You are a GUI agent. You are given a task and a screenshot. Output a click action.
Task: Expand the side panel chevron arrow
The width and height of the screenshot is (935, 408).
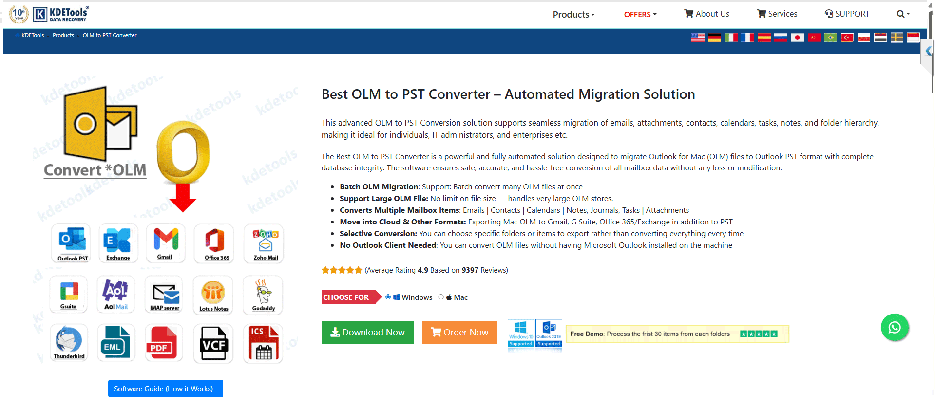point(928,51)
